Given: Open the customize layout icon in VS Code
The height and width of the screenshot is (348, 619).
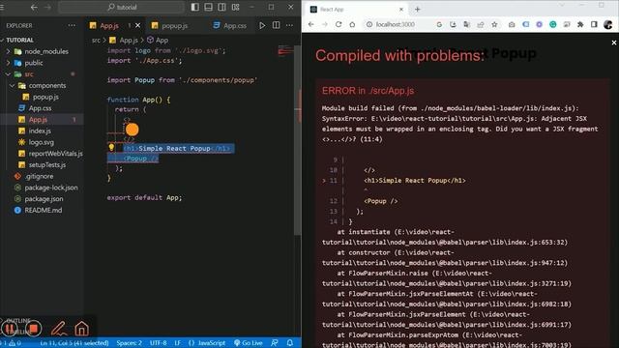Looking at the screenshot, I should click(x=236, y=7).
